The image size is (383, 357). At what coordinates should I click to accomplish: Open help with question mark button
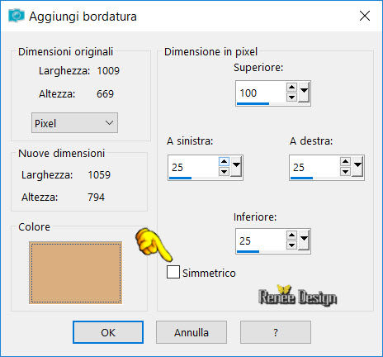click(x=276, y=332)
